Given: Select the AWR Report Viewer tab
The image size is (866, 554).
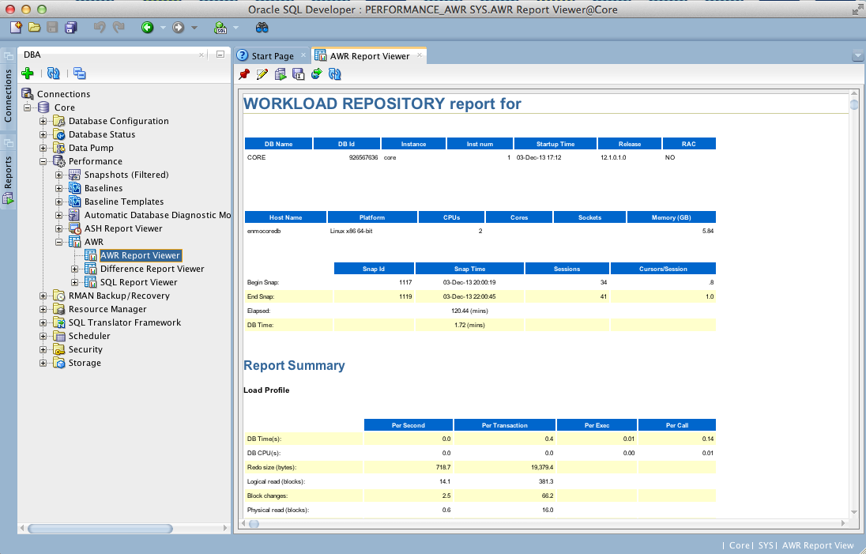Looking at the screenshot, I should [370, 56].
